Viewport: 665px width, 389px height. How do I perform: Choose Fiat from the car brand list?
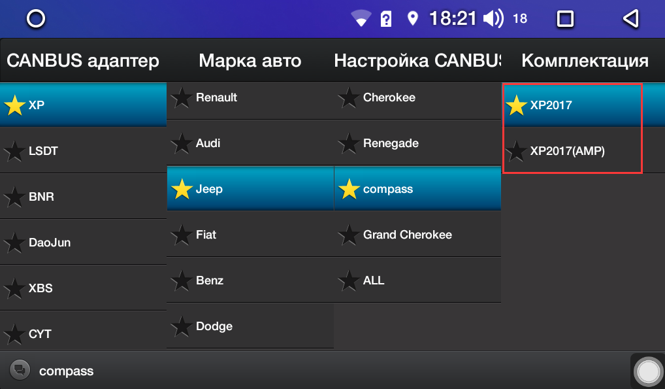[x=250, y=235]
